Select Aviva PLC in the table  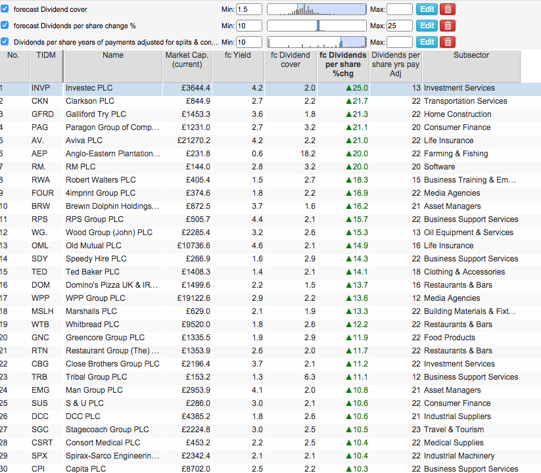pos(84,141)
